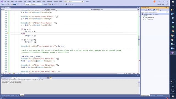The width and height of the screenshot is (176, 99).
Task: Click Live Share button
Action: tap(161, 4)
